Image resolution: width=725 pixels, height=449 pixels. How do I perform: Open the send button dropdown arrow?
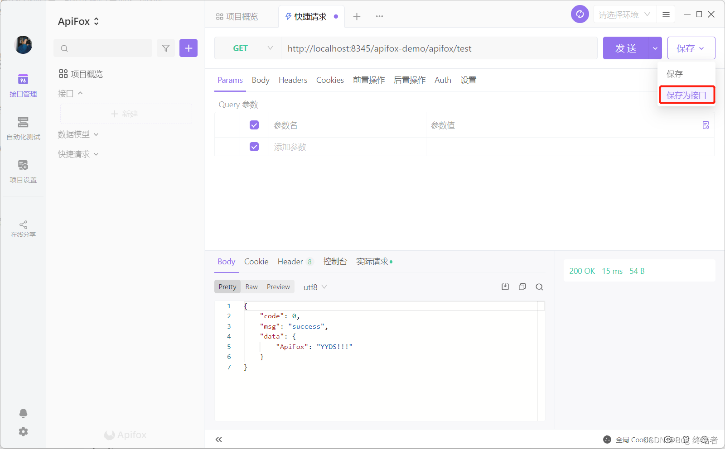pyautogui.click(x=655, y=48)
